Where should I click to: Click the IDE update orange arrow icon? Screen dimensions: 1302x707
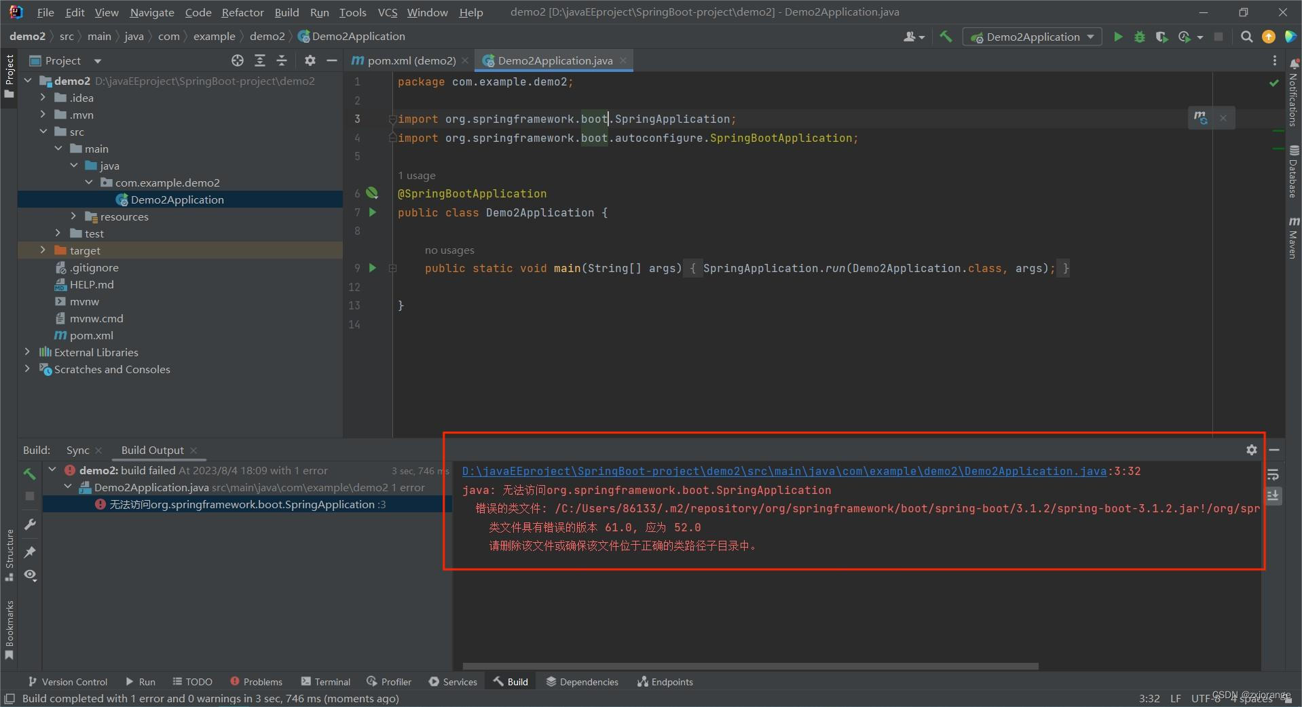1268,37
